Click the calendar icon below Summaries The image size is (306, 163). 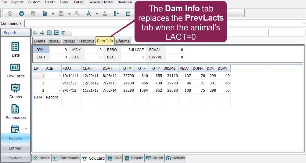tap(15, 129)
